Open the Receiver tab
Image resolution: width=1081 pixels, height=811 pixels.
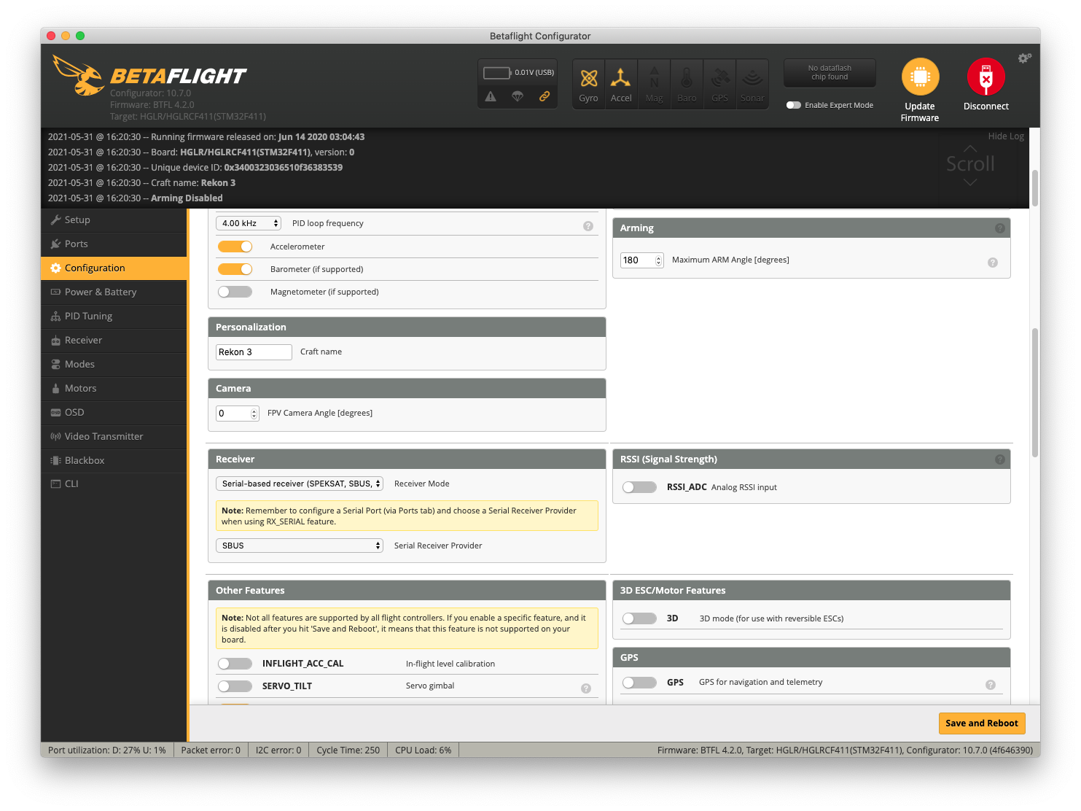[x=114, y=341]
